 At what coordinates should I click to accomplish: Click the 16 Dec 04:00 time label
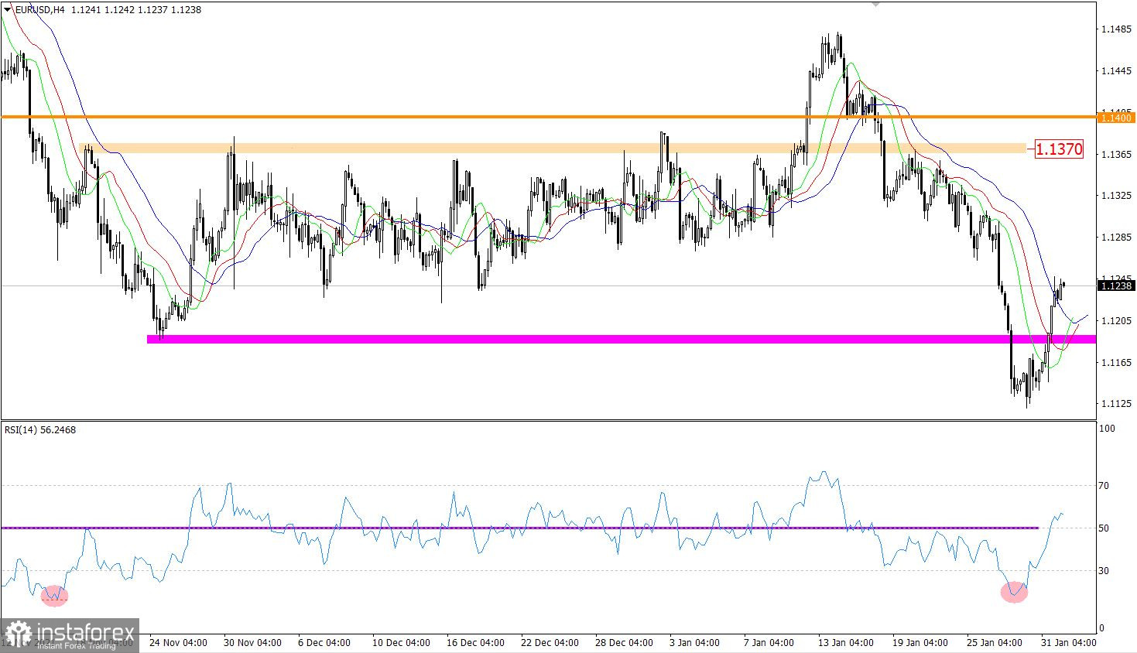click(474, 643)
